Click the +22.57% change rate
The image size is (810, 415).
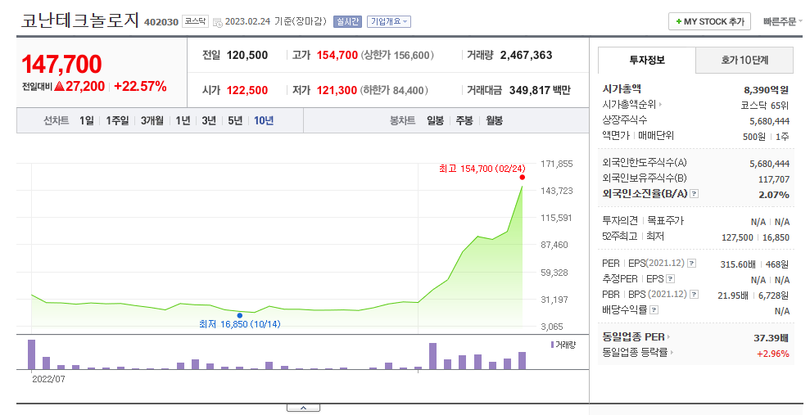click(x=140, y=86)
